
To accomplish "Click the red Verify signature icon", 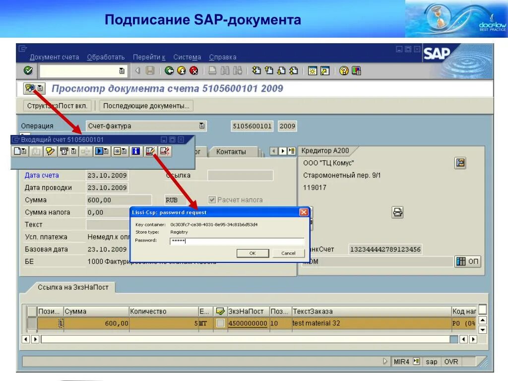I will coord(165,151).
